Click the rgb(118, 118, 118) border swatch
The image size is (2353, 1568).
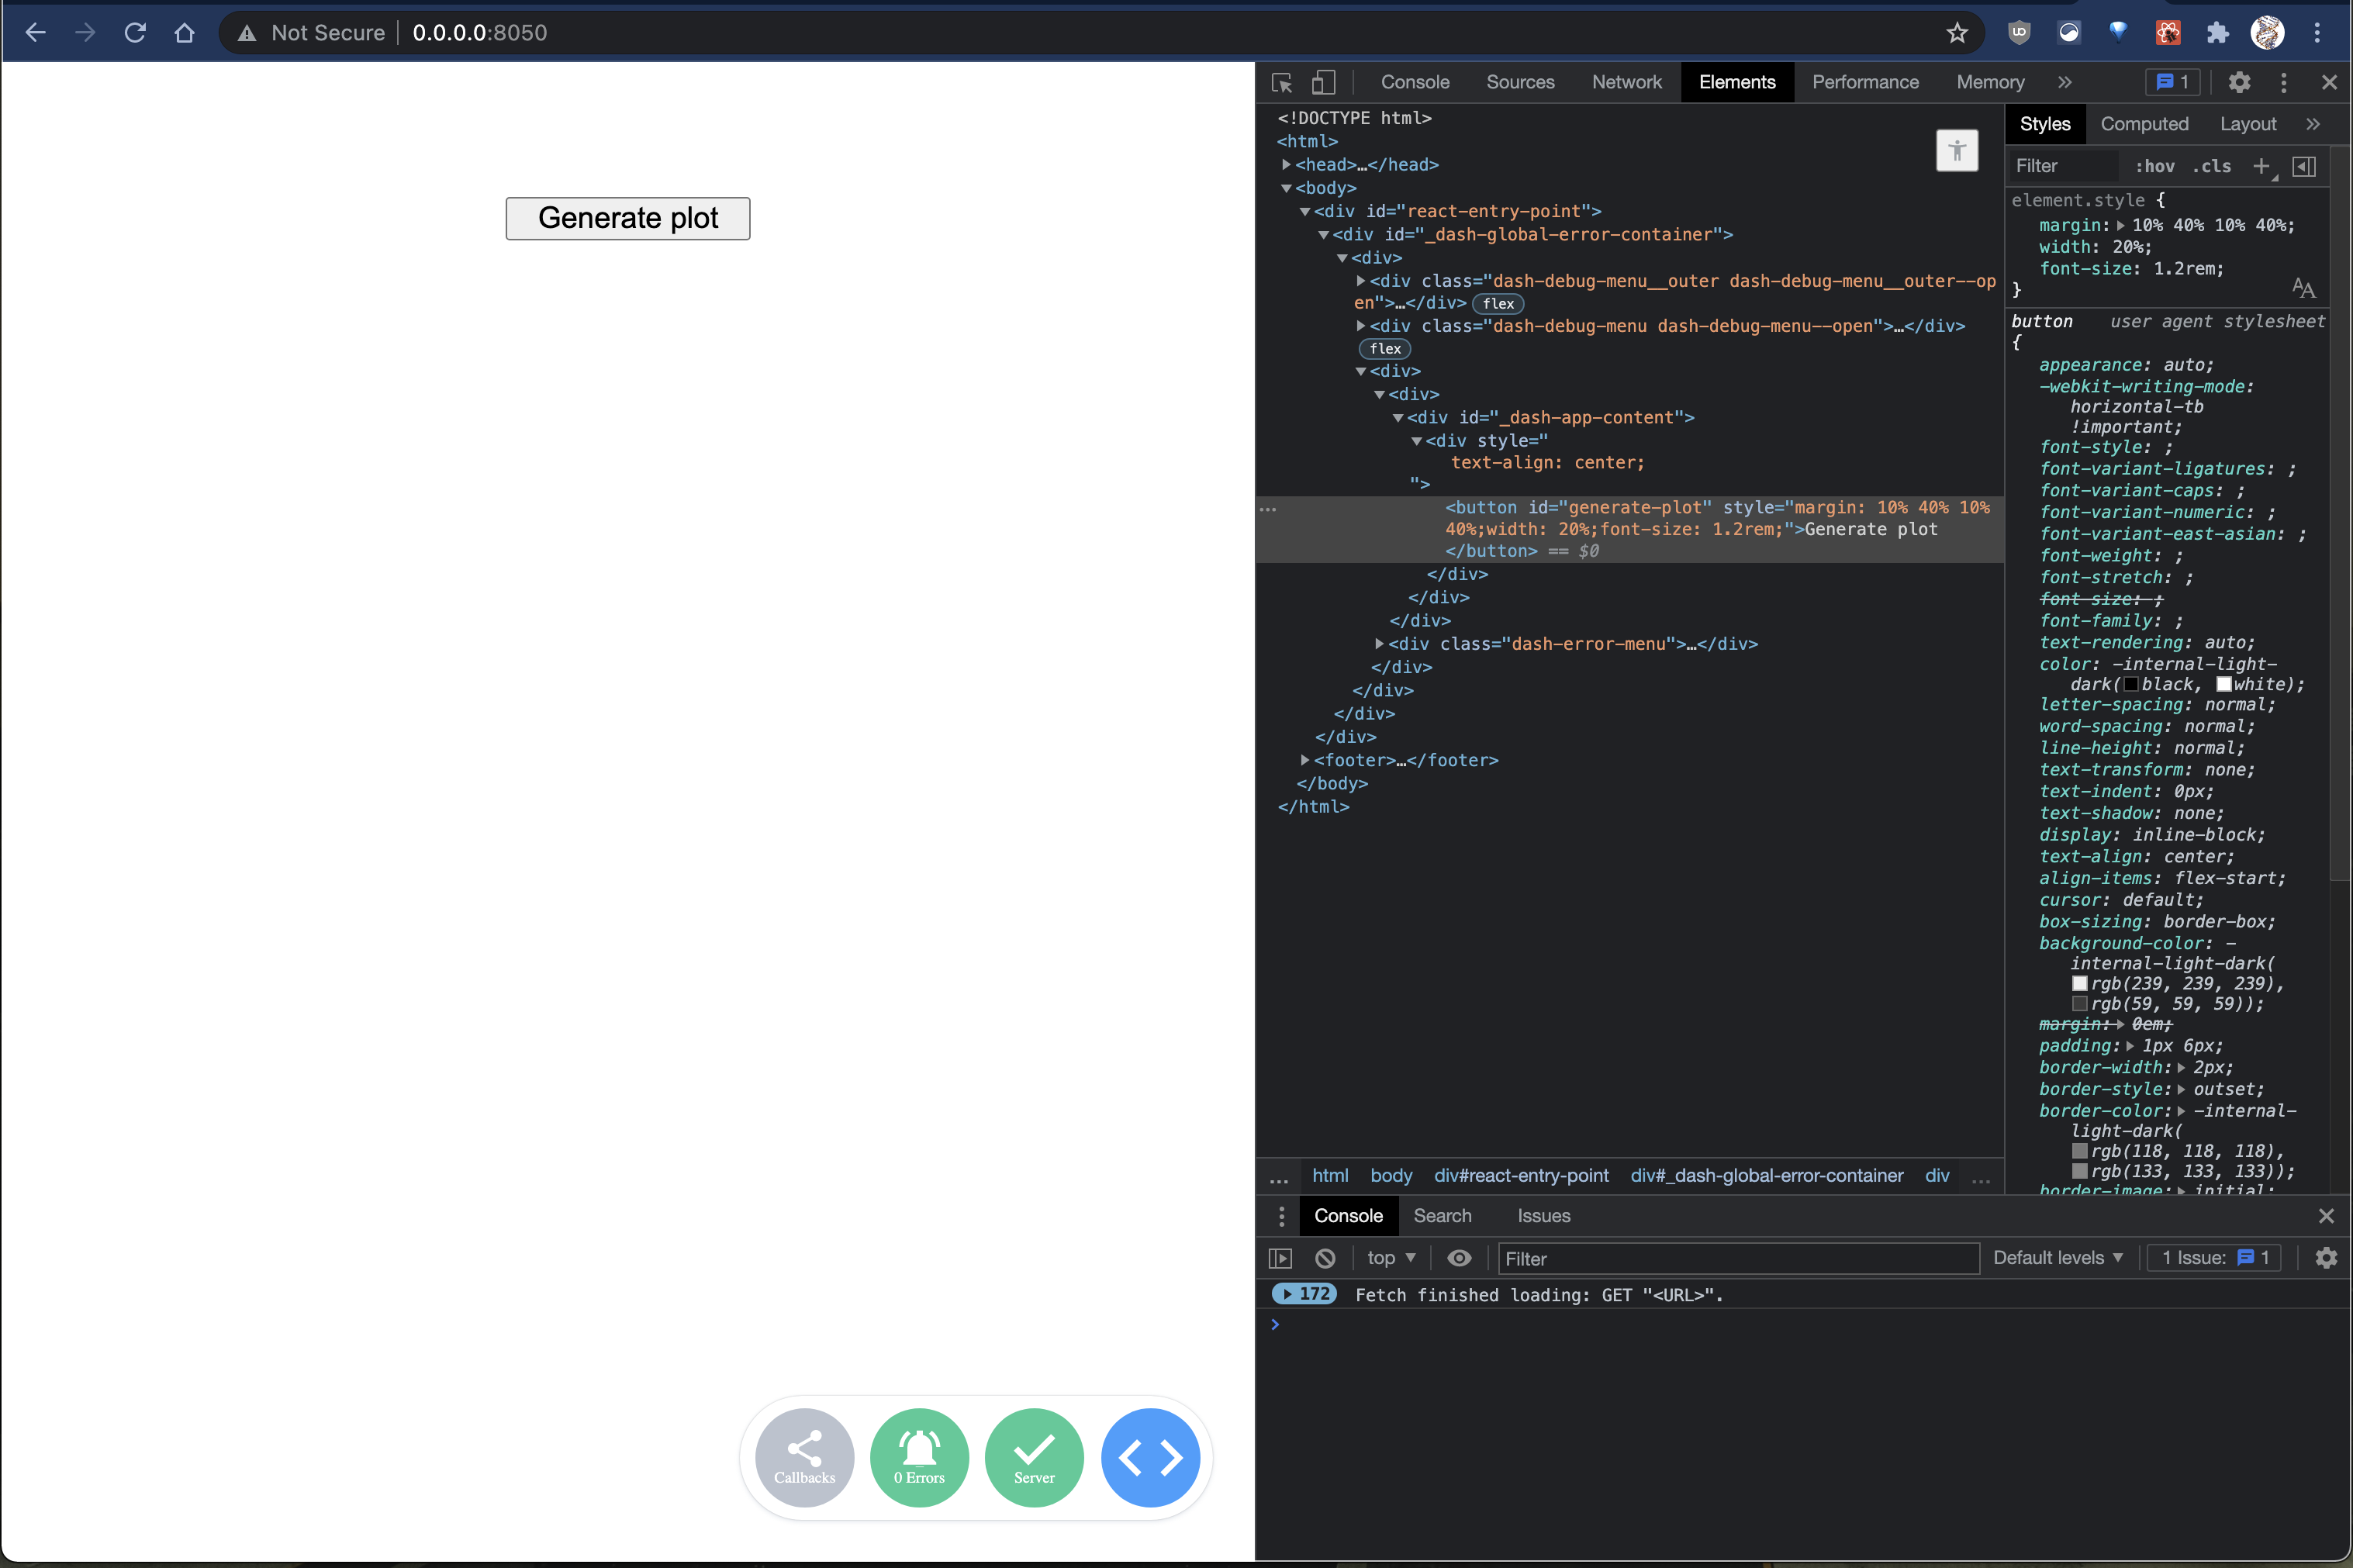pos(2079,1151)
